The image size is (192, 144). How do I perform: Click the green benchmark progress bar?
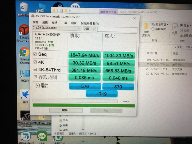click(84, 105)
